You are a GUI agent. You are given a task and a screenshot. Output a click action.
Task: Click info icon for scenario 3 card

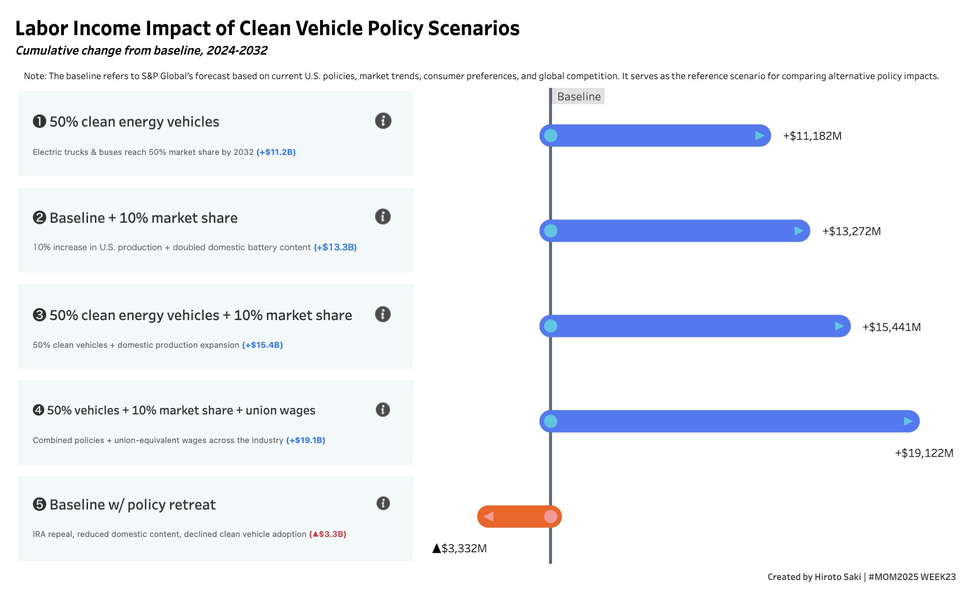(x=383, y=314)
